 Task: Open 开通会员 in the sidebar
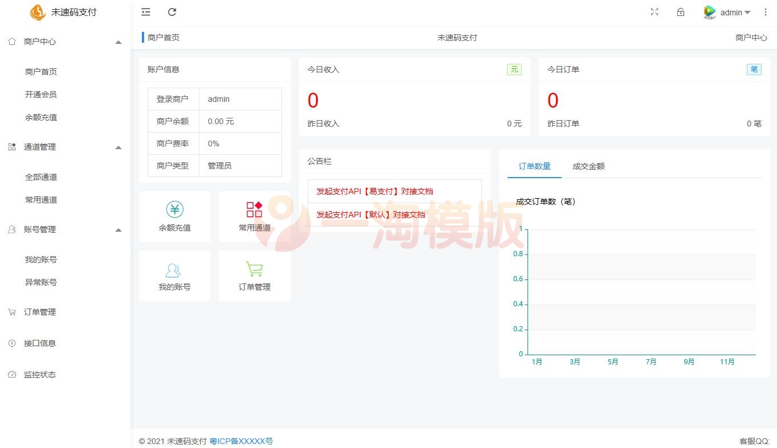pyautogui.click(x=41, y=94)
